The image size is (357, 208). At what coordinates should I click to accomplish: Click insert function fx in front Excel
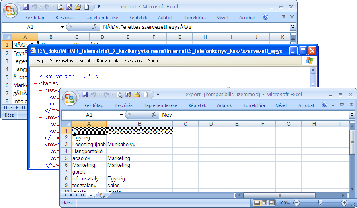154,115
